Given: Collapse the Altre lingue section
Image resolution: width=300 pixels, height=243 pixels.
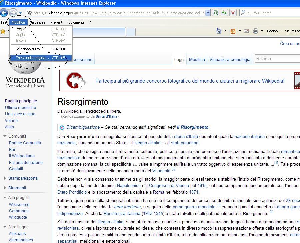Looking at the screenshot, I should point(16,227).
